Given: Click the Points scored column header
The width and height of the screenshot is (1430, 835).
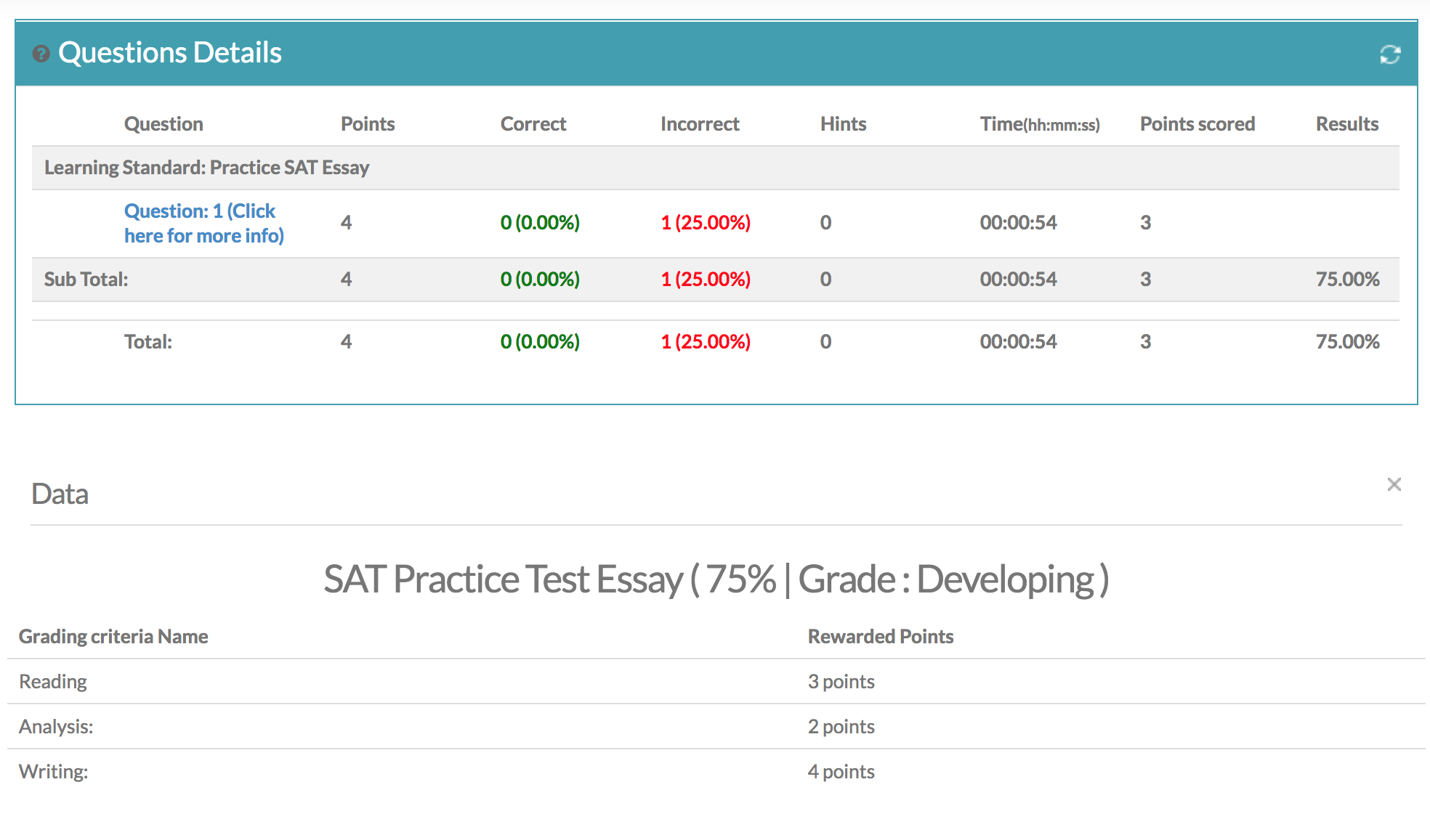Looking at the screenshot, I should pos(1197,124).
